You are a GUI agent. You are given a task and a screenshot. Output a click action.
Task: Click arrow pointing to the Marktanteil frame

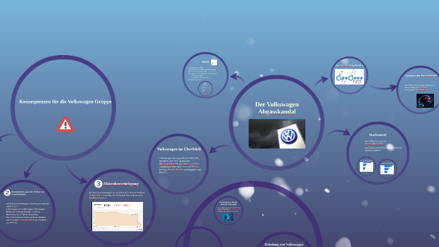[339, 132]
